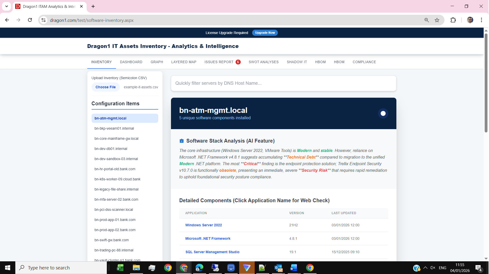Click the volume speaker icon in the tray
This screenshot has height=274, width=489.
[x=433, y=268]
